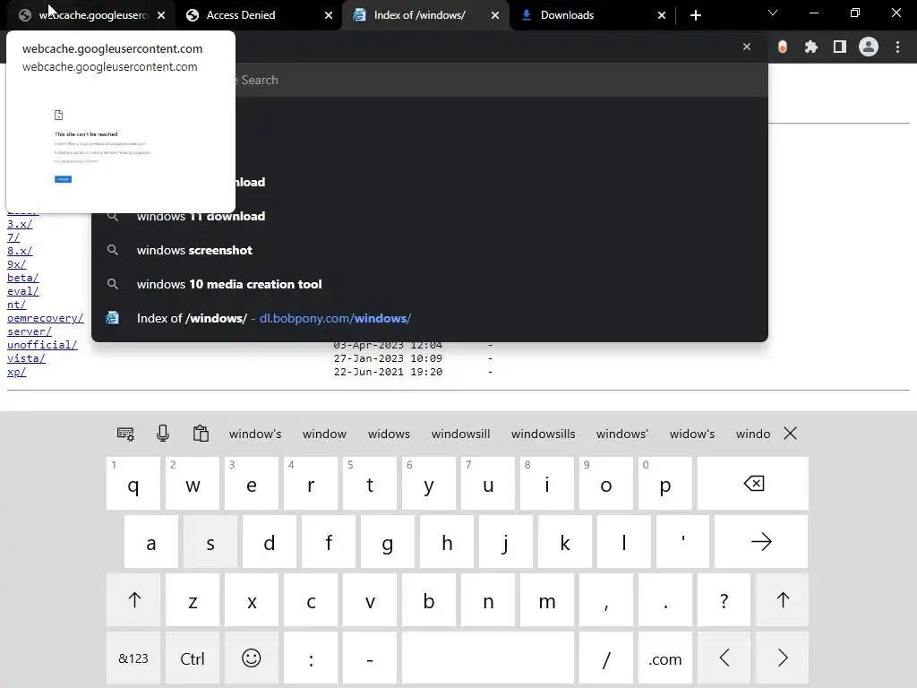Select the webcache.googleusercontent tab
This screenshot has height=688, width=917.
click(x=90, y=15)
